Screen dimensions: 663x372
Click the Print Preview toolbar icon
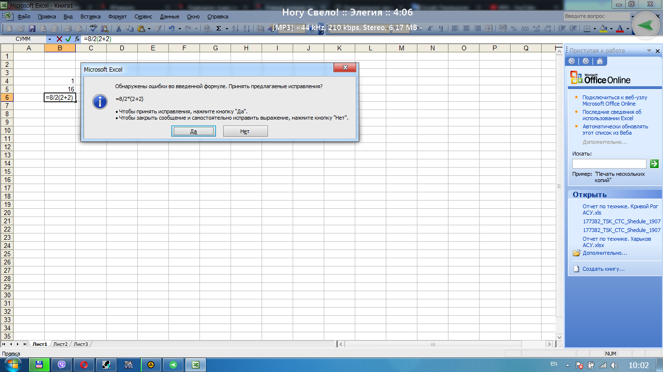tap(79, 29)
